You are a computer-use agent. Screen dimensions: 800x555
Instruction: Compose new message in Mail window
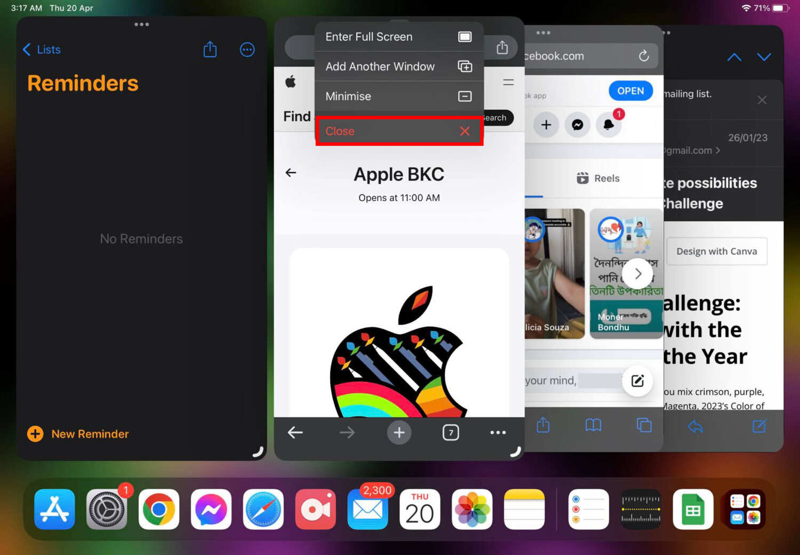coord(759,426)
